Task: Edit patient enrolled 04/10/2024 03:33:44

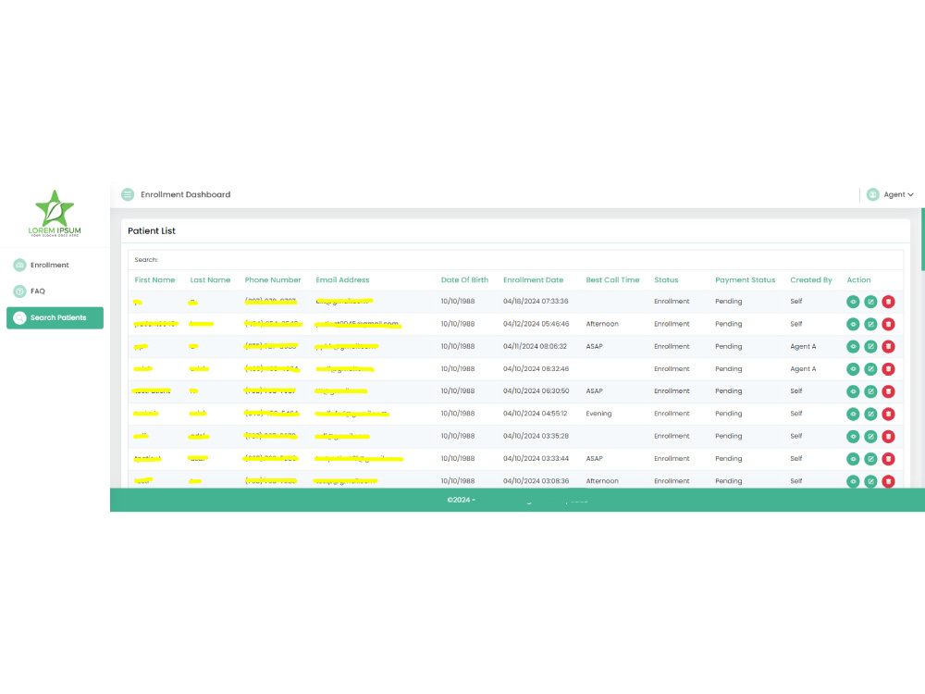Action: [x=870, y=459]
